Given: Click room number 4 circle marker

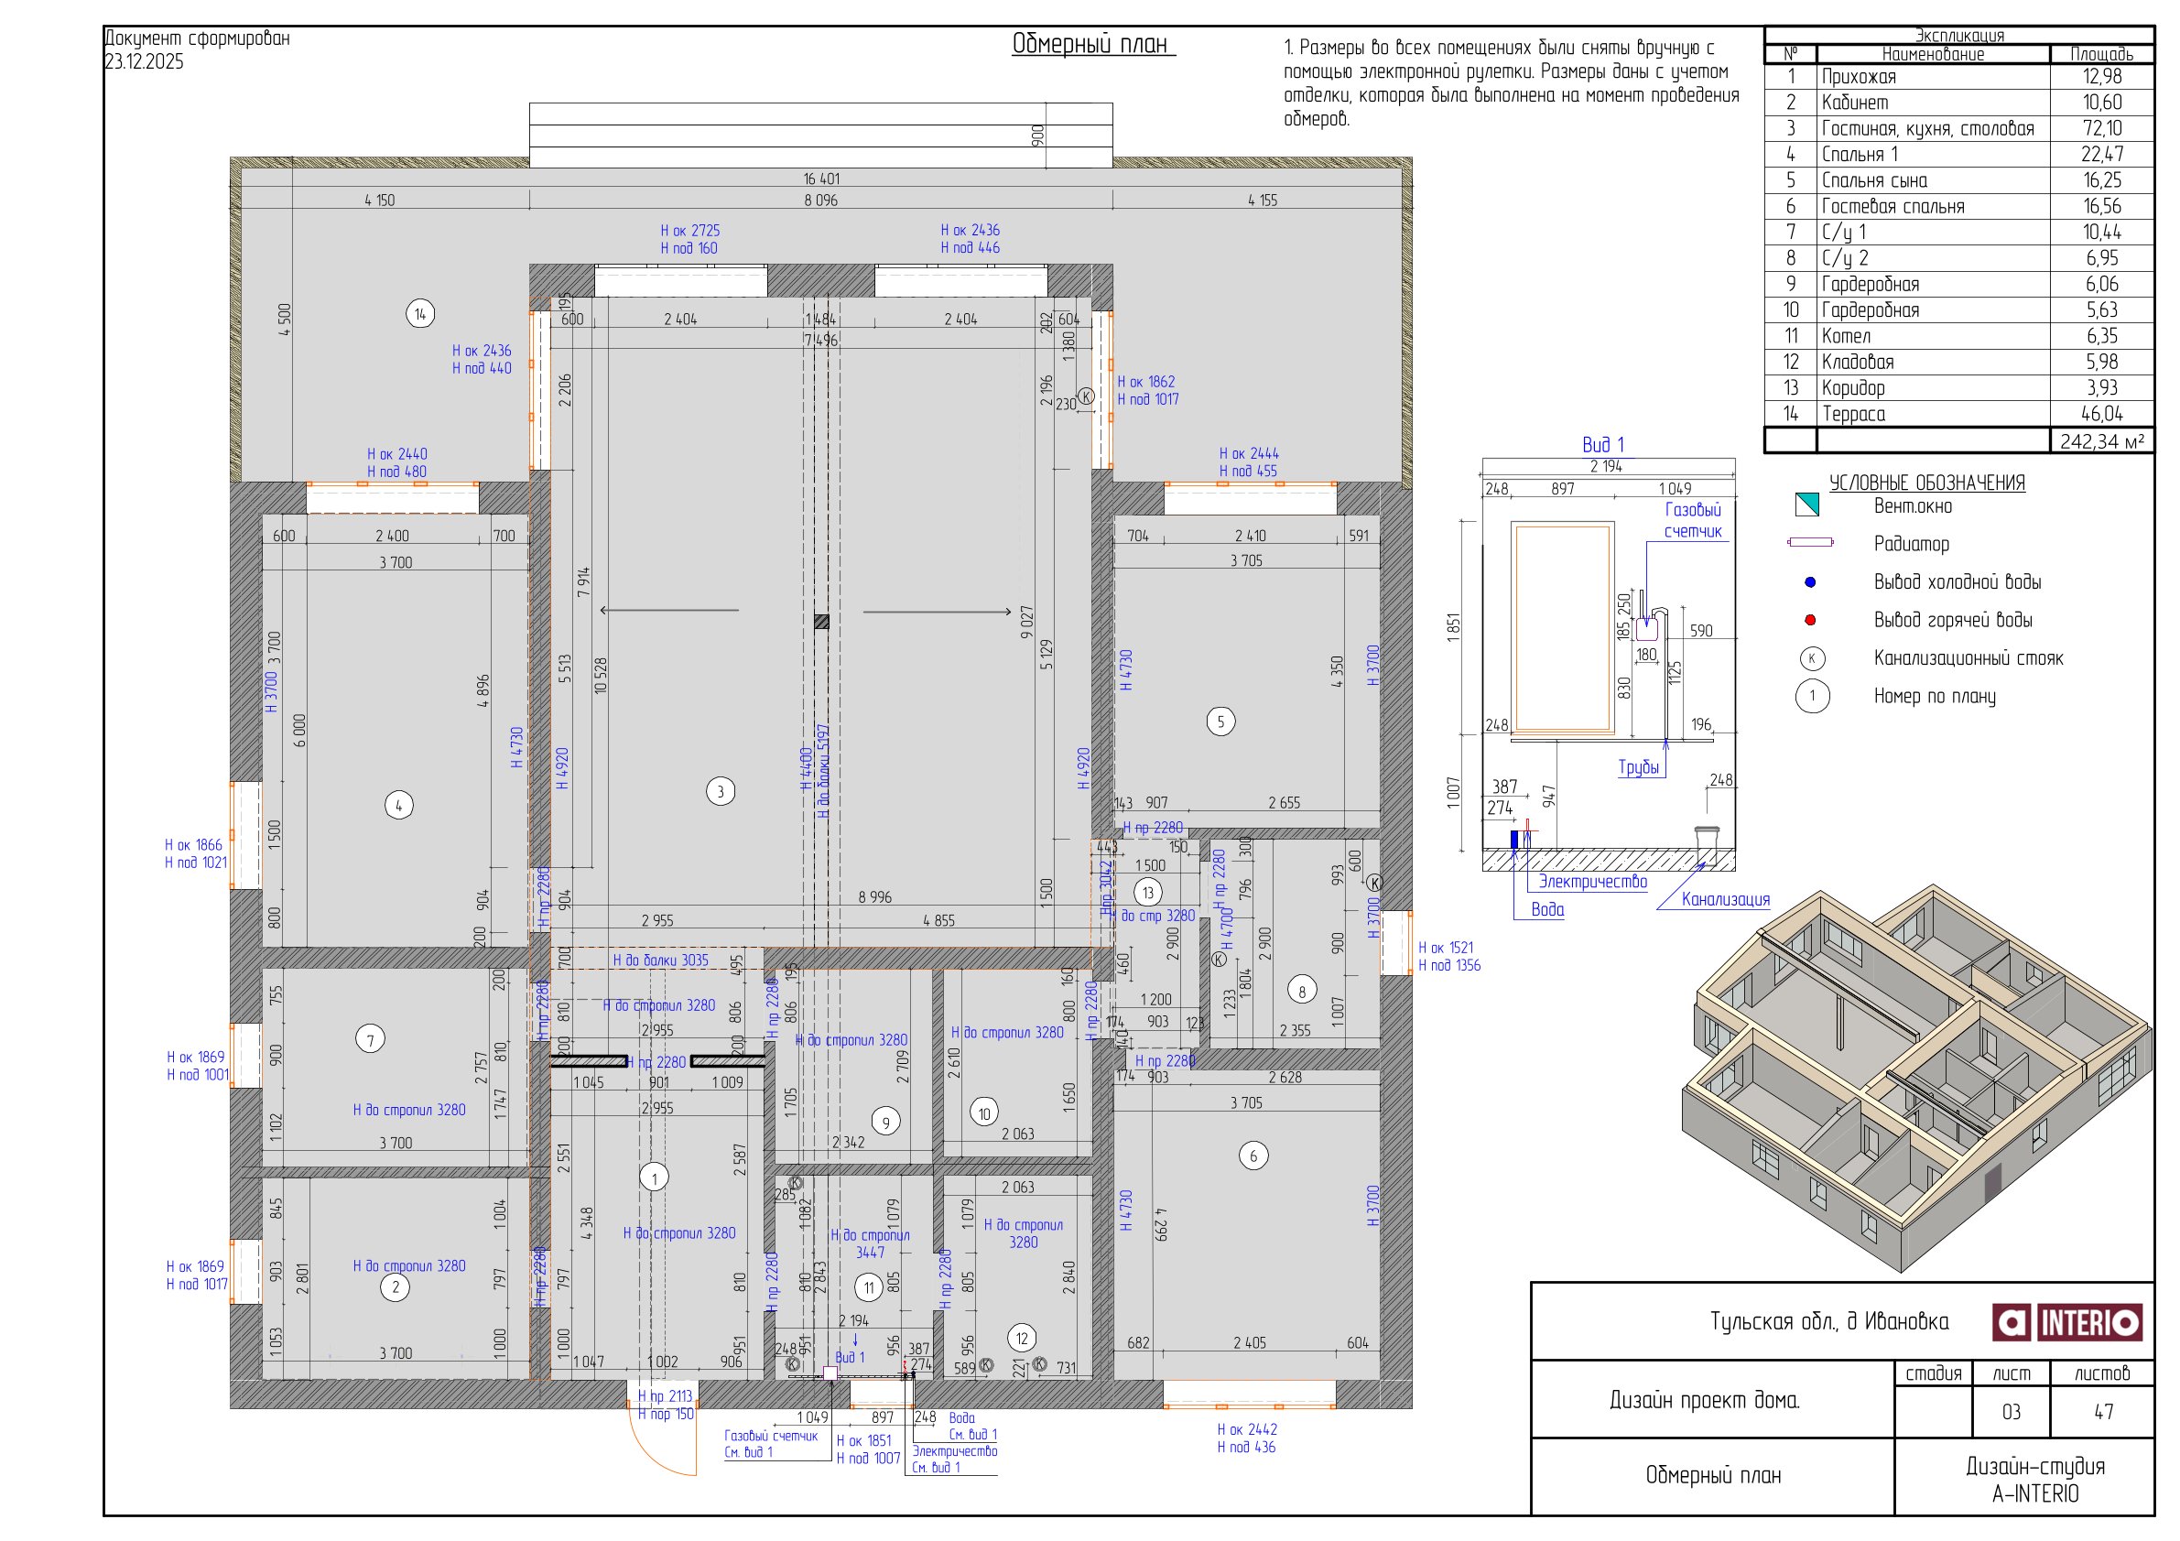Looking at the screenshot, I should tap(398, 805).
